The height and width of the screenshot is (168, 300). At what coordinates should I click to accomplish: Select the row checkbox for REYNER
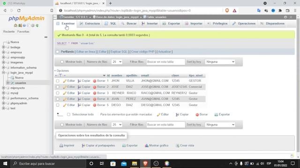[x=58, y=93]
